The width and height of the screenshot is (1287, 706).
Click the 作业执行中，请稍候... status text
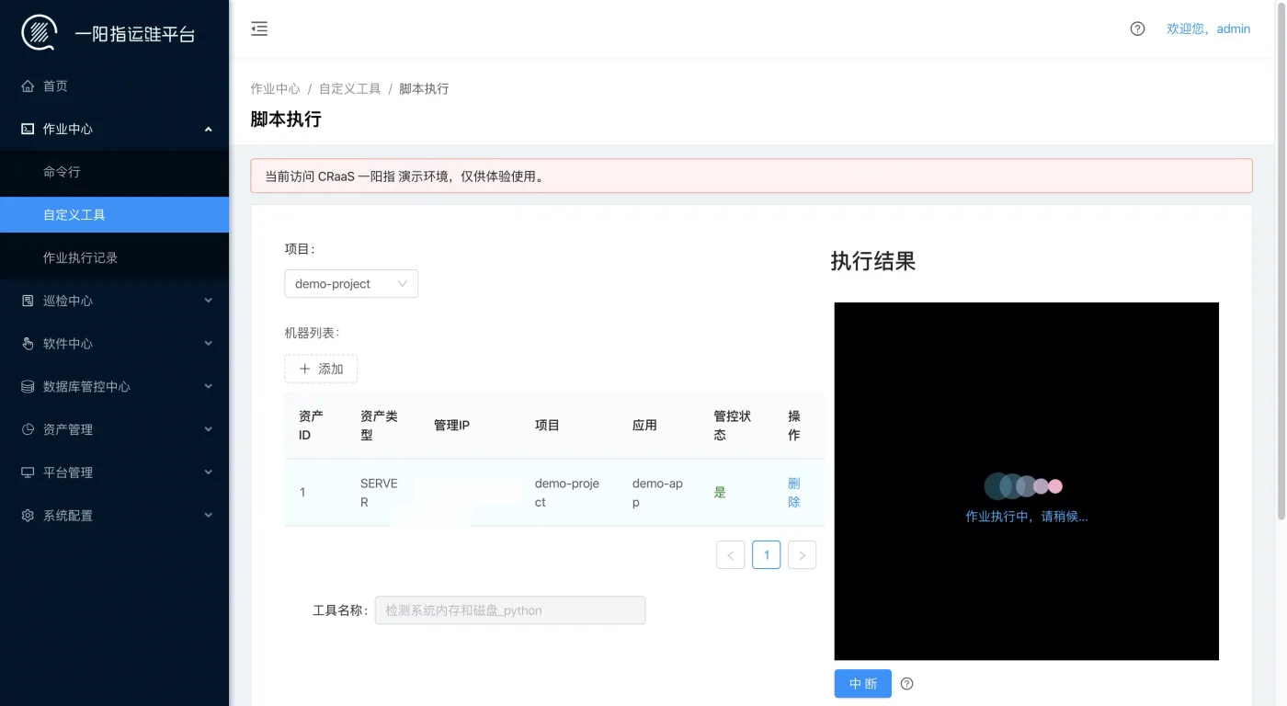coord(1027,517)
